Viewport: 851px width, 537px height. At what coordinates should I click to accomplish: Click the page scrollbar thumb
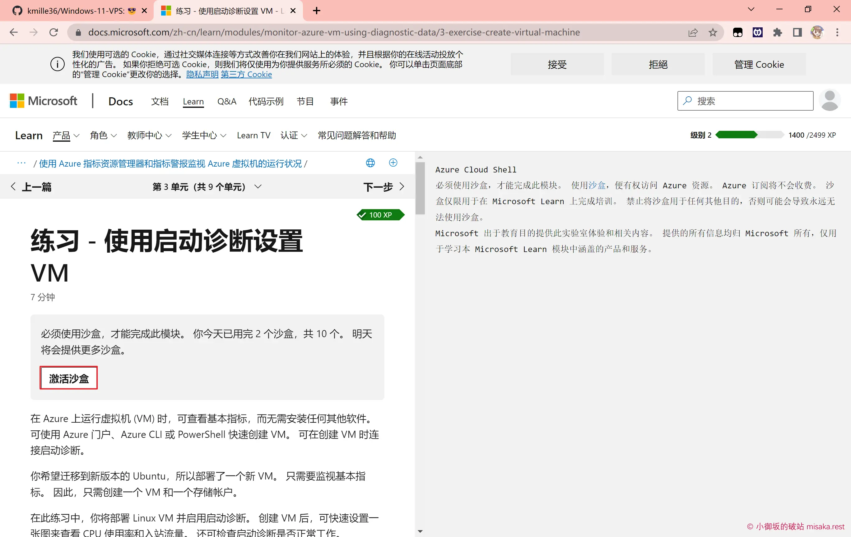tap(420, 188)
